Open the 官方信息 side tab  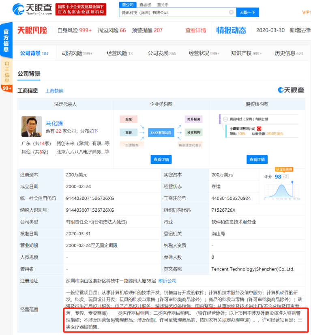pos(6,40)
